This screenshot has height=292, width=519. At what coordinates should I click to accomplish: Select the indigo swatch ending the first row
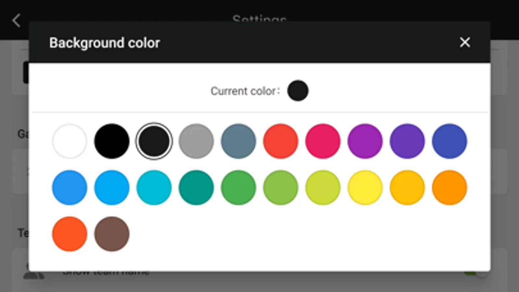[449, 141]
